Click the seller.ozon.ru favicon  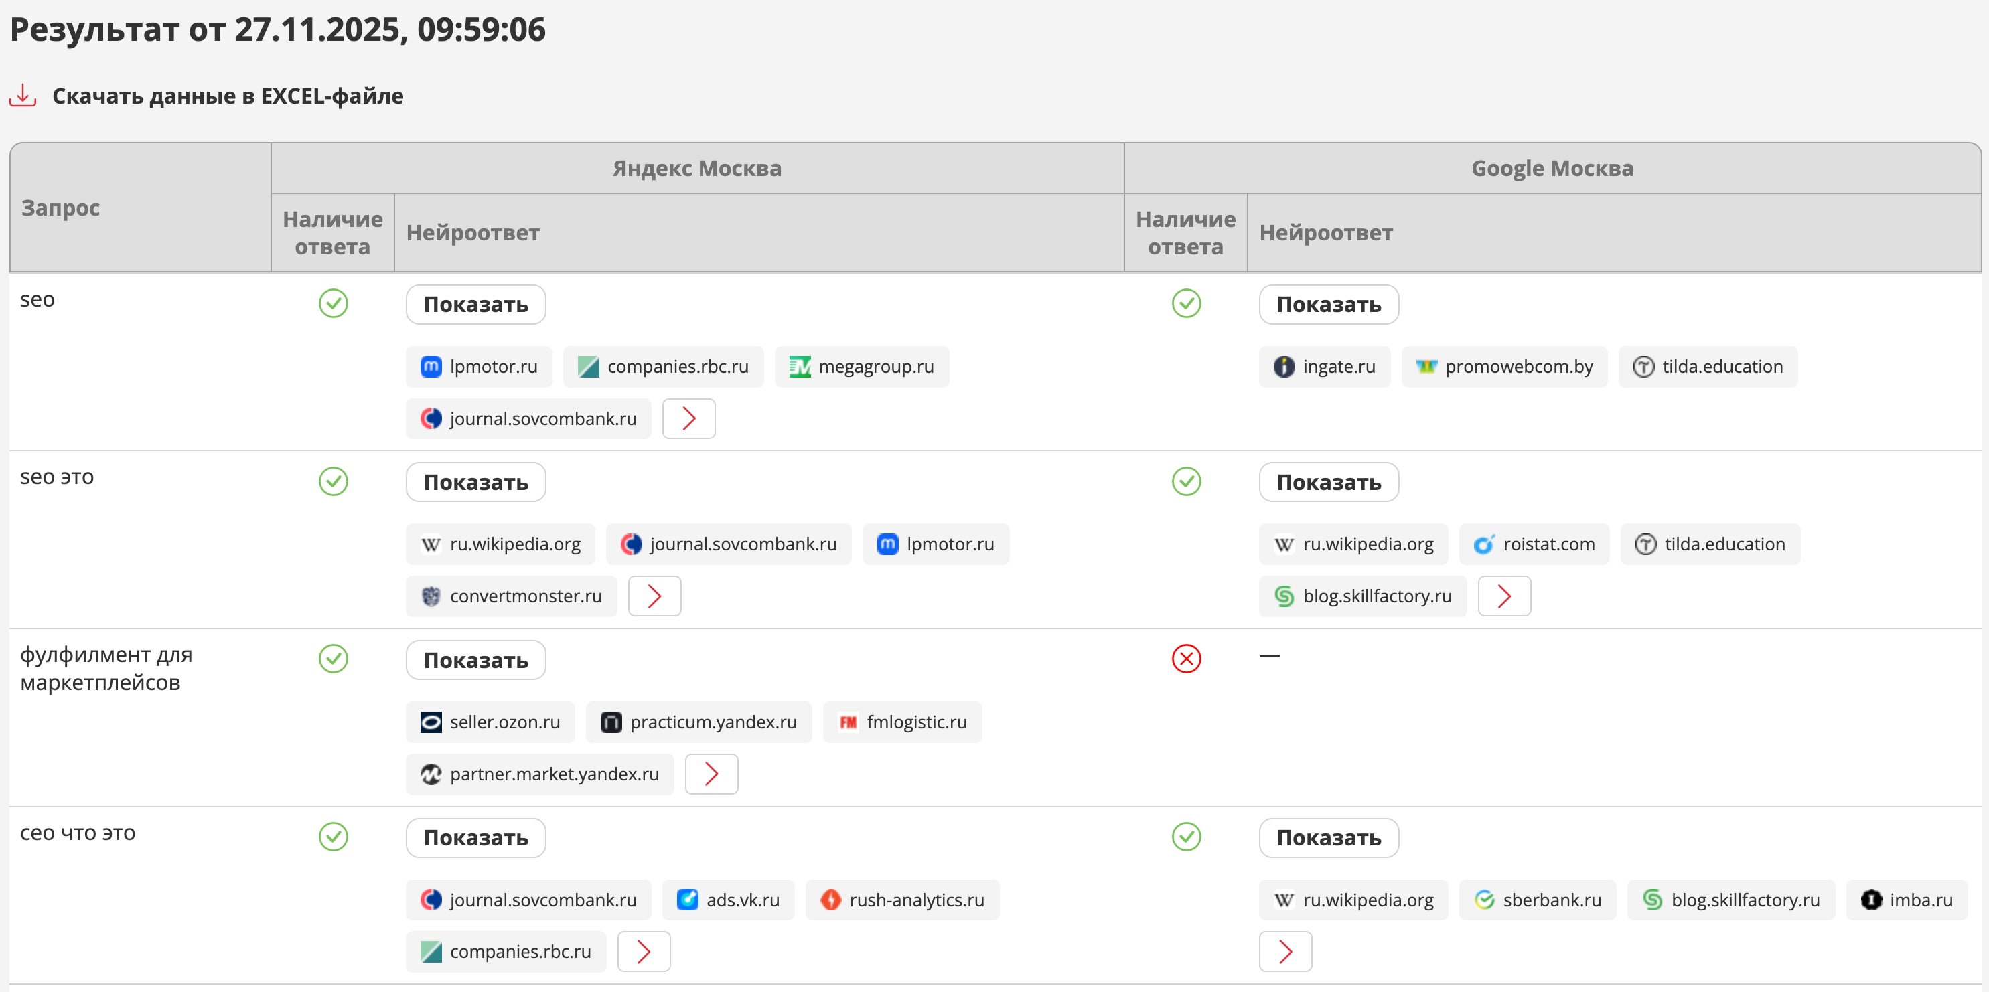click(431, 722)
